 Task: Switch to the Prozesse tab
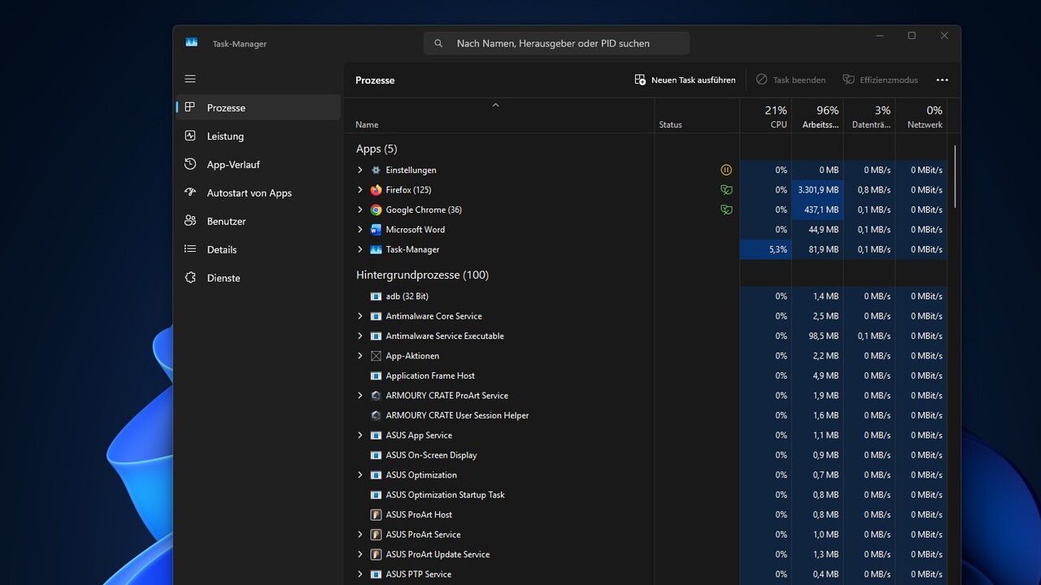click(226, 107)
